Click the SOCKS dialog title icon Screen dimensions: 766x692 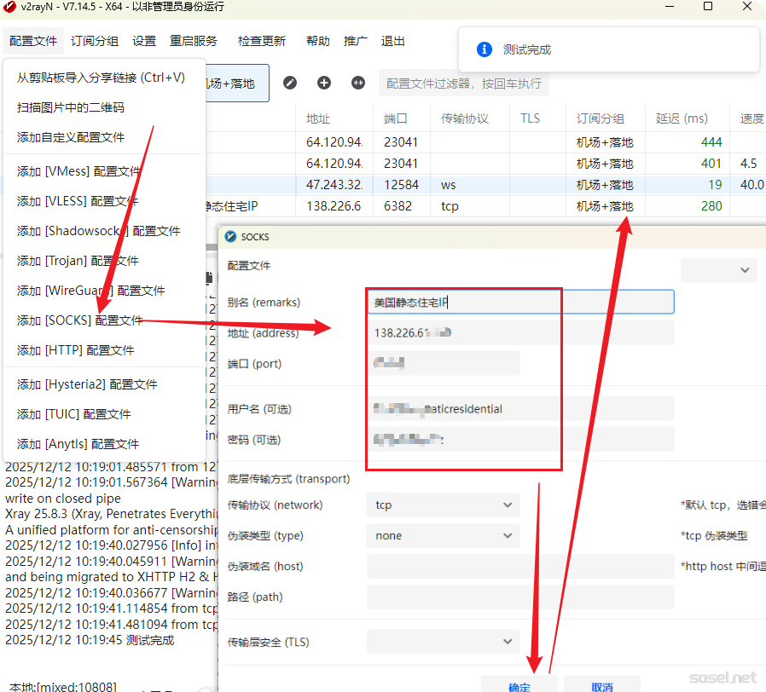(x=230, y=236)
